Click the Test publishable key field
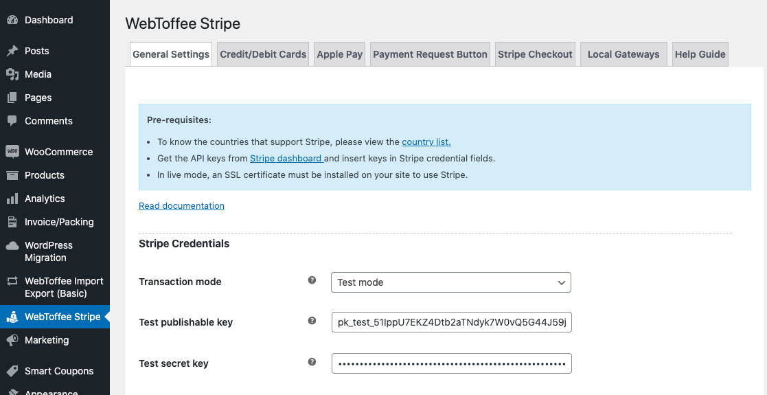This screenshot has width=767, height=395. 452,323
